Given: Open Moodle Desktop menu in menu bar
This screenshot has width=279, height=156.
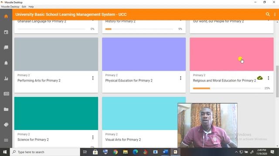Looking at the screenshot, I should pos(10,7).
